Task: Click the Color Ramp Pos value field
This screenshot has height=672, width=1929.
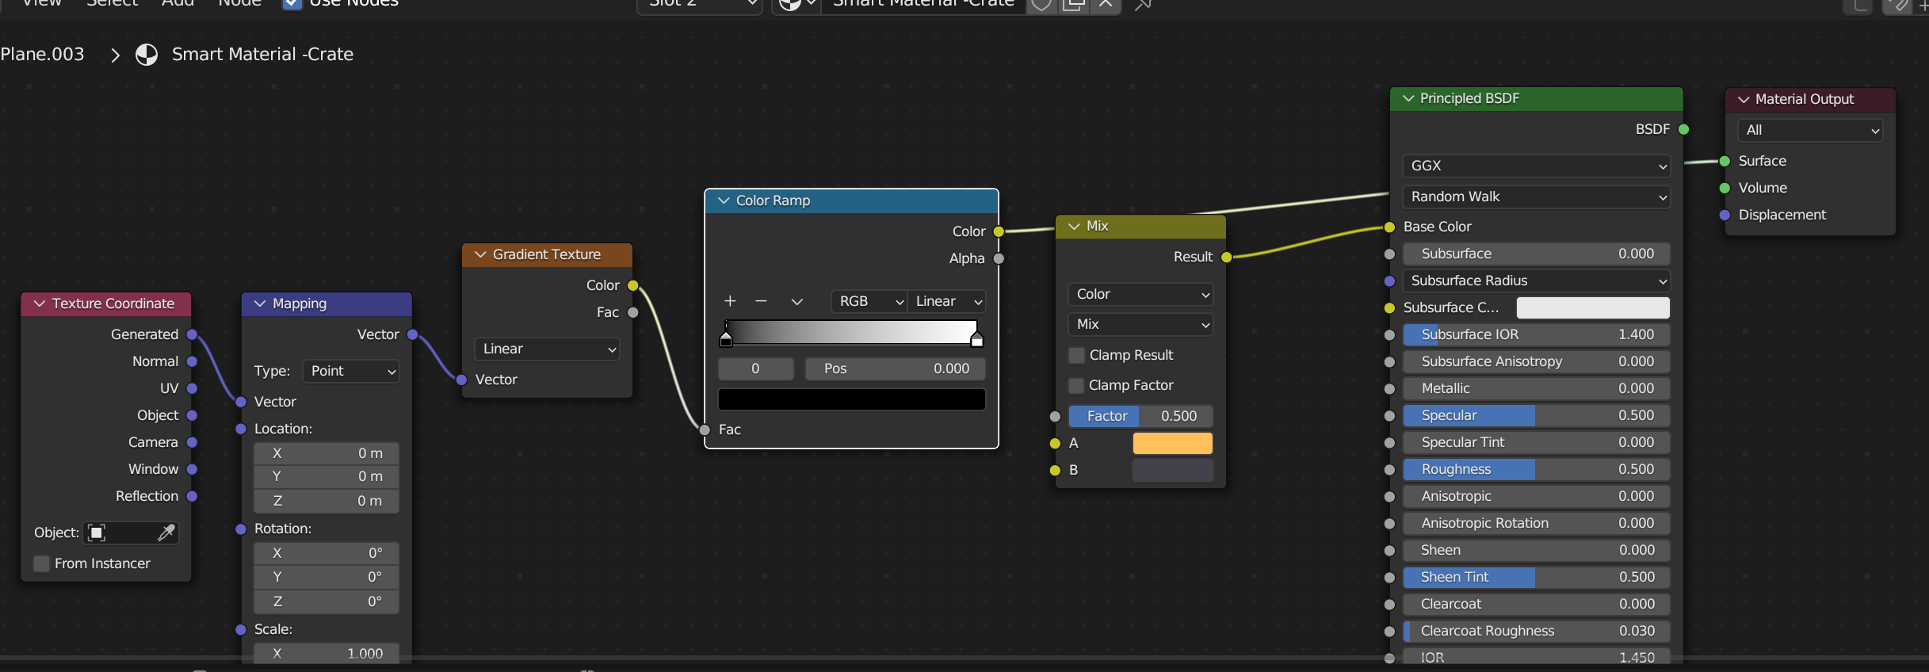Action: point(895,368)
